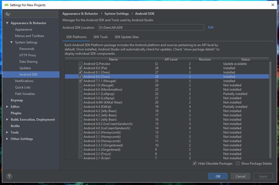
Task: Click the settings search field
Action: pos(31,14)
